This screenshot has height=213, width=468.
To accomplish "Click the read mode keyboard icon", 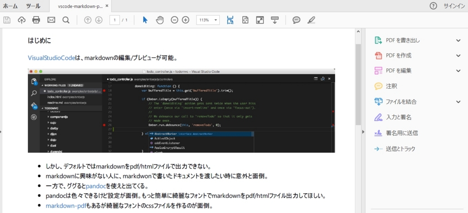I will click(275, 20).
